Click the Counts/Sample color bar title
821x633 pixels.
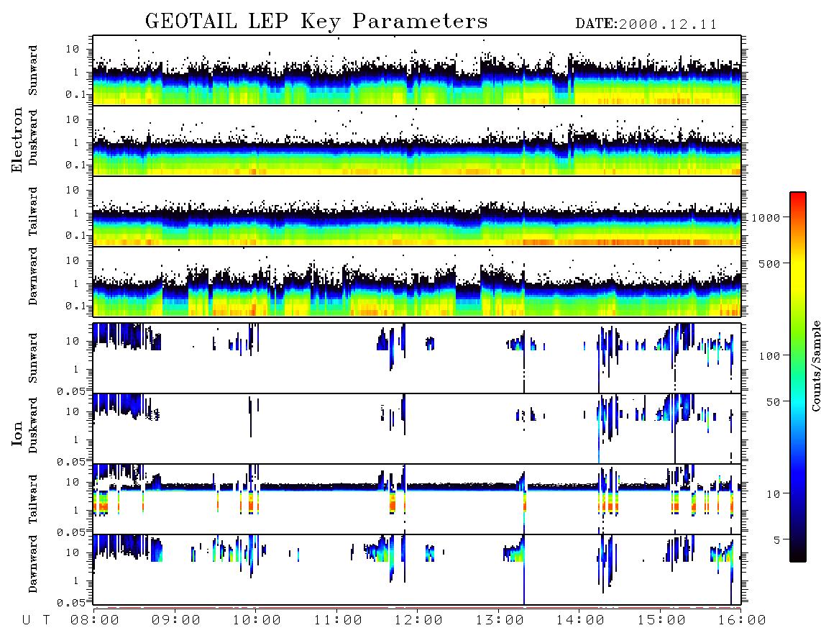pos(815,365)
